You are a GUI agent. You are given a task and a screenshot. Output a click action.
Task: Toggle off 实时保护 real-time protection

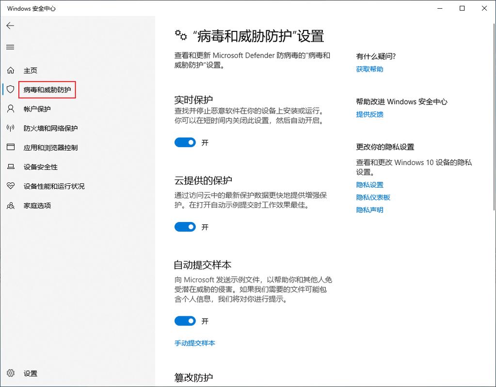pos(185,142)
